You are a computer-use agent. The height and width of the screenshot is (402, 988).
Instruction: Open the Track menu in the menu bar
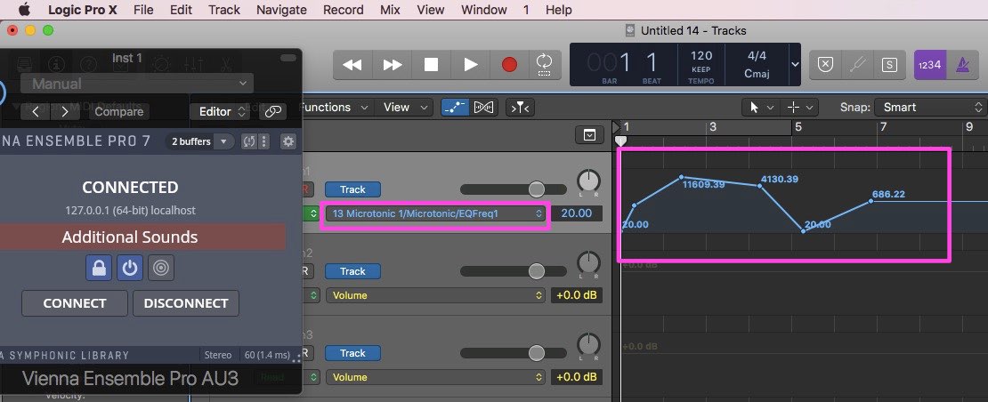click(224, 10)
